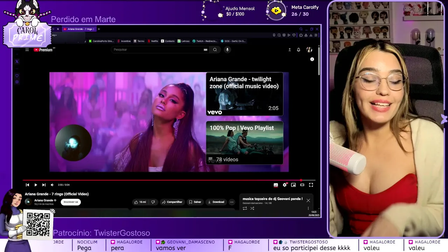Open the Netflix bookmark

click(153, 41)
